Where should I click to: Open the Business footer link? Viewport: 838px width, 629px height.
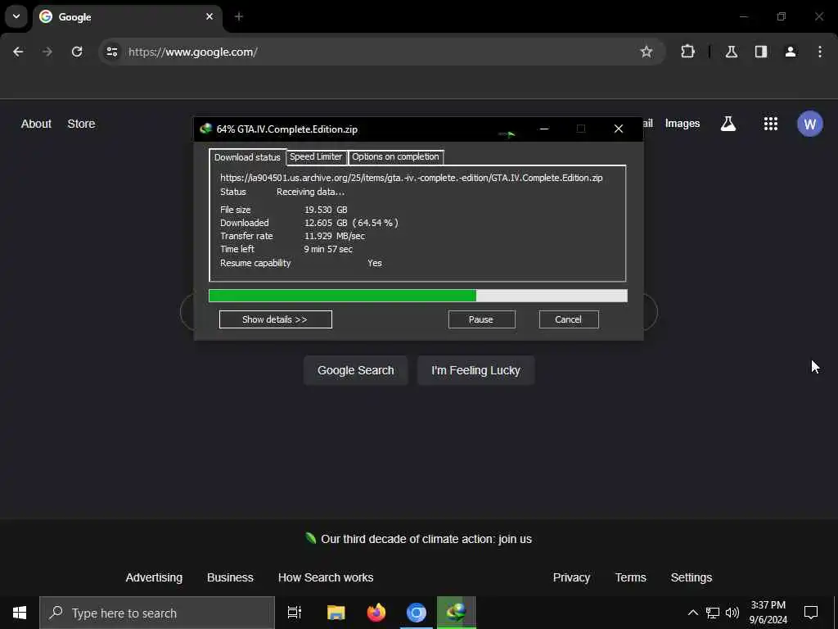(230, 577)
